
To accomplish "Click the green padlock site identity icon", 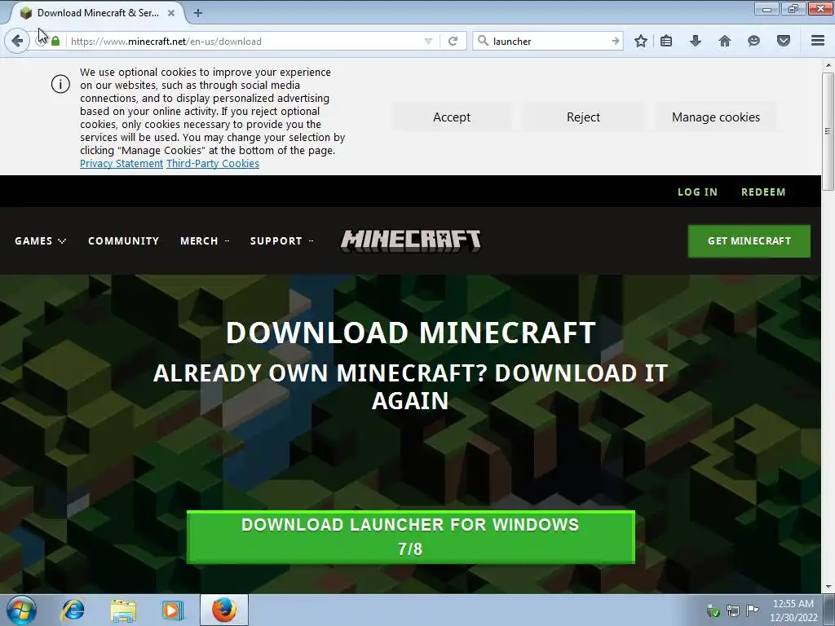I will click(55, 41).
